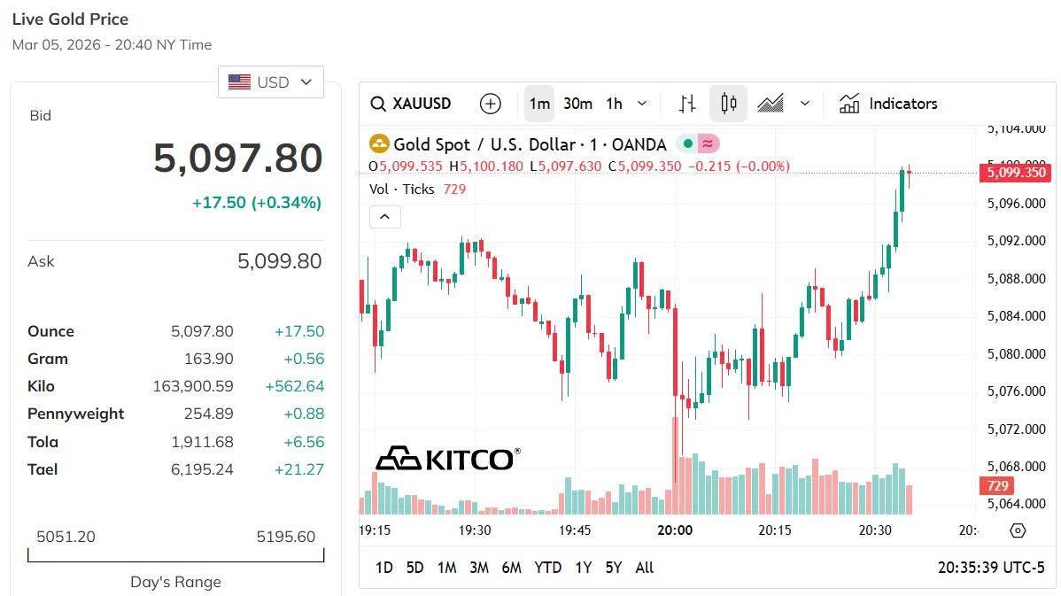
Task: Show the All date range
Action: tap(645, 568)
